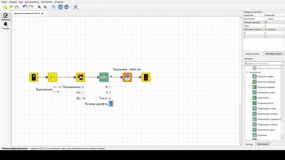285x160 pixels.
Task: Click the Размер шрифта field under the text block
Action: 111,104
